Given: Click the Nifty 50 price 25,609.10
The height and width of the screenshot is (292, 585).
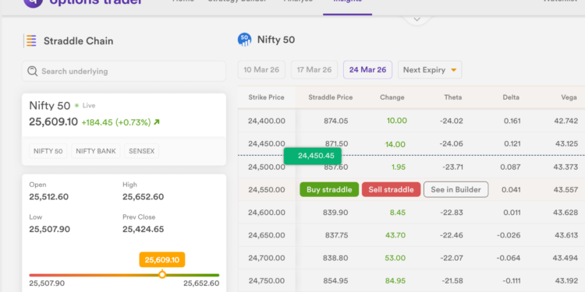Looking at the screenshot, I should tap(53, 121).
